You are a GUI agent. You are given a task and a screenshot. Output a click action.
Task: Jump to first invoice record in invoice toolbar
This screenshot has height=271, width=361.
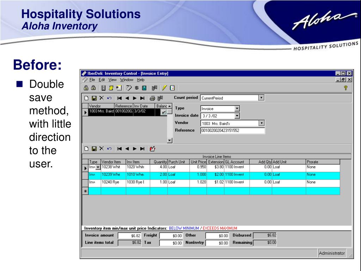coord(120,98)
